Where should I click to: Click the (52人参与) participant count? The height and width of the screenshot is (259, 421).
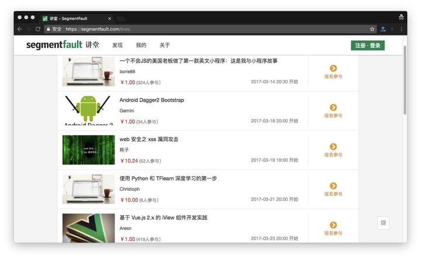click(150, 161)
